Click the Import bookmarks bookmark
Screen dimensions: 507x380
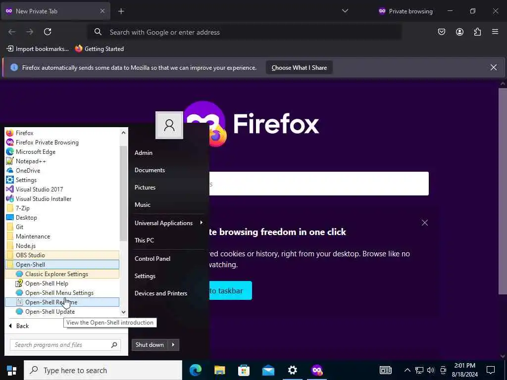[x=38, y=49]
